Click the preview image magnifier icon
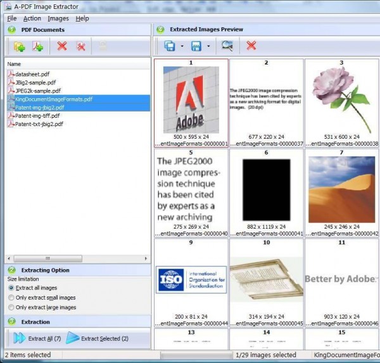The width and height of the screenshot is (380, 363). click(227, 46)
